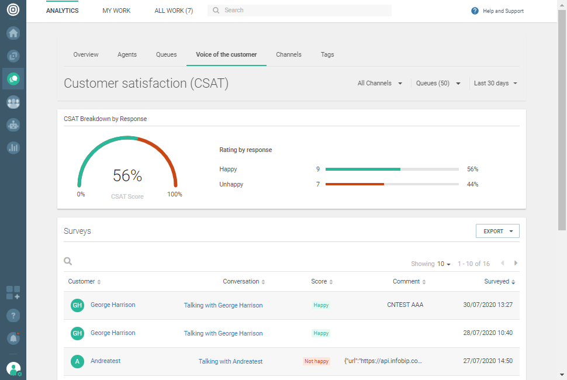567x380 pixels.
Task: Open the bar chart Analyze icon in the sidebar
Action: coord(13,148)
